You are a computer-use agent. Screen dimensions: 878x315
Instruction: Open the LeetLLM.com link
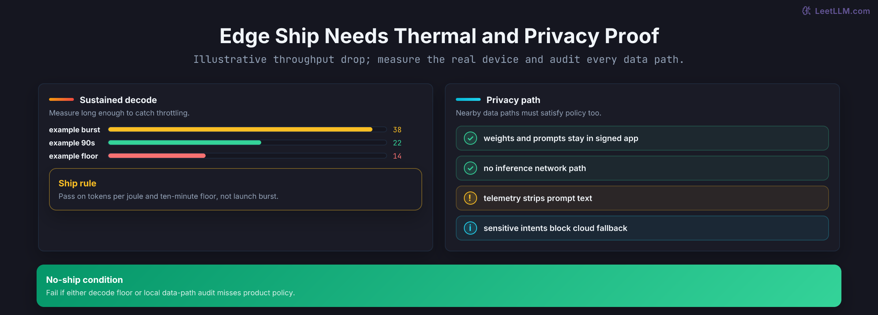tap(842, 11)
